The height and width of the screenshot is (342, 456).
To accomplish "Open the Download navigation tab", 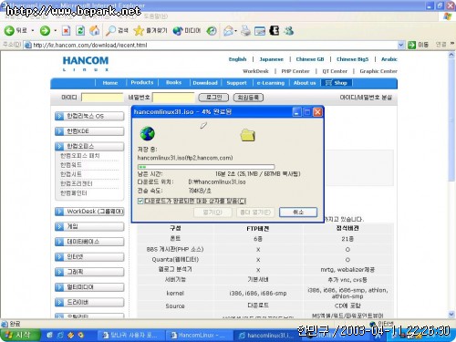I will [x=205, y=83].
